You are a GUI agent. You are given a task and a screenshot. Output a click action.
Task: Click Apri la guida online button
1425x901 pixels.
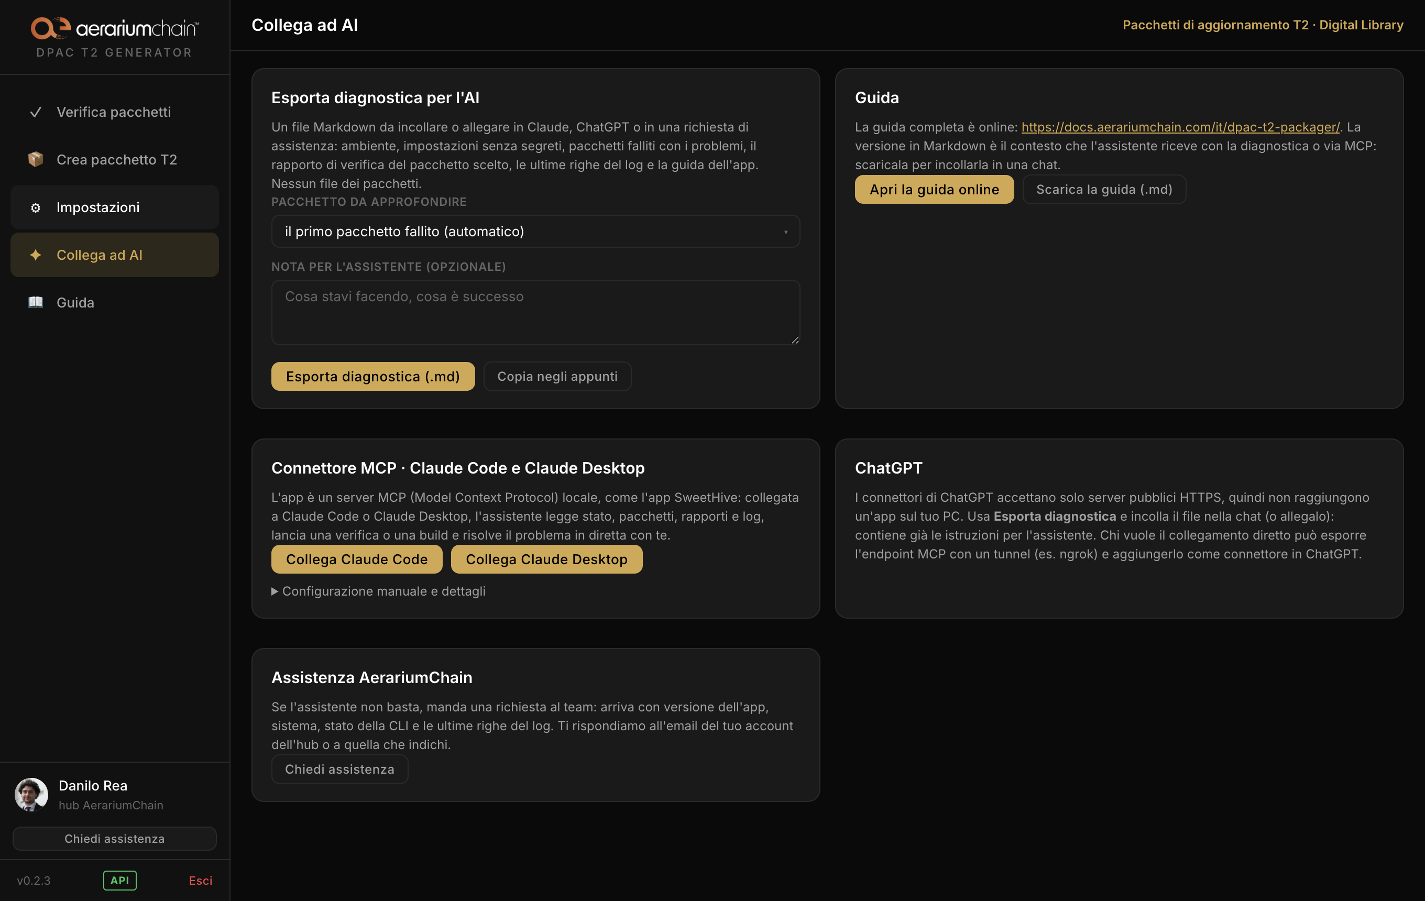935,189
